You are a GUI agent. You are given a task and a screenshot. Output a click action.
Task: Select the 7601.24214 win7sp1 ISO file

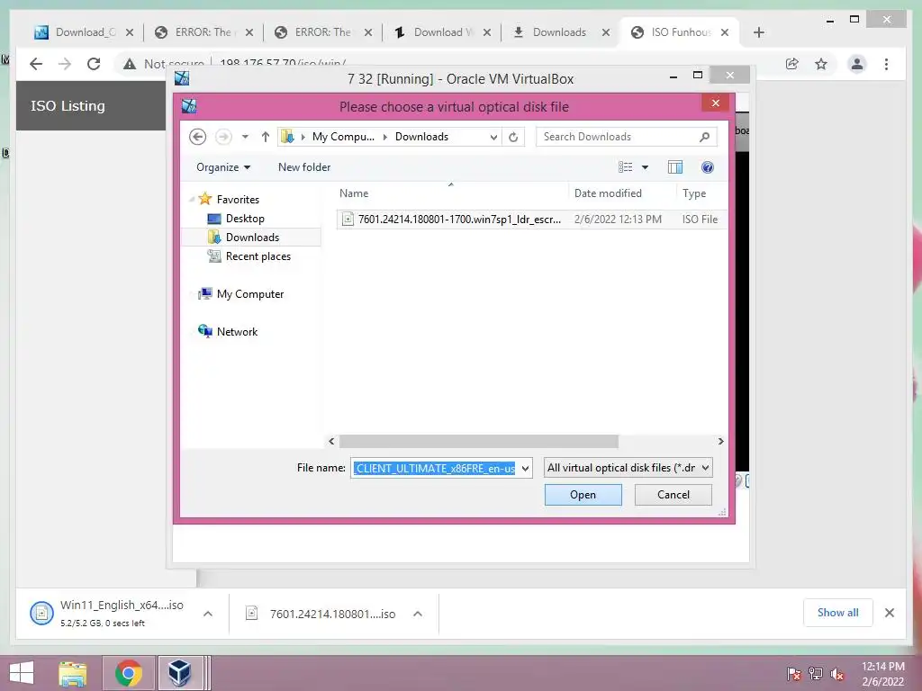(x=531, y=220)
